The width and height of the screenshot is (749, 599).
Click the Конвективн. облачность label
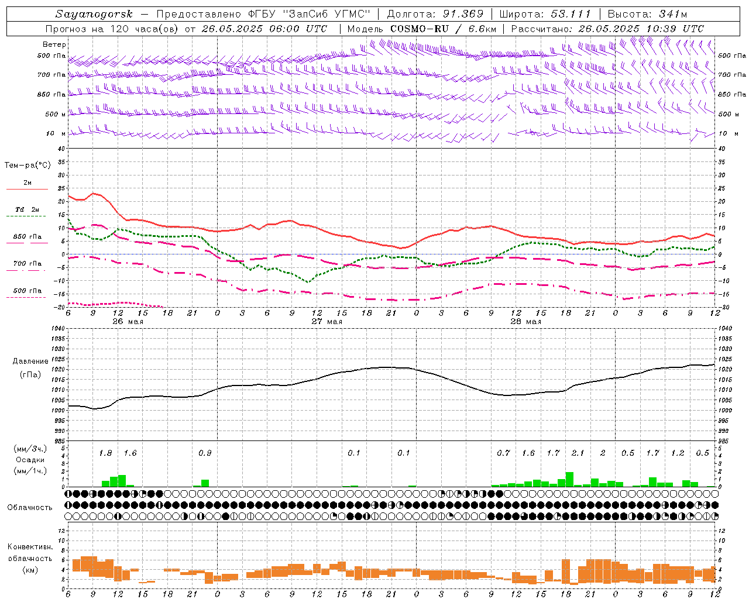30,553
